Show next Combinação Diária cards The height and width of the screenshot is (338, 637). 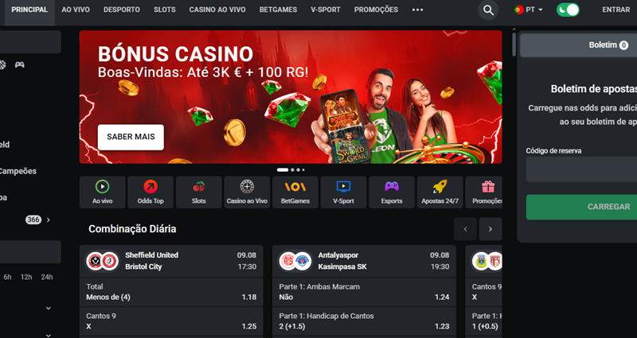tap(490, 229)
